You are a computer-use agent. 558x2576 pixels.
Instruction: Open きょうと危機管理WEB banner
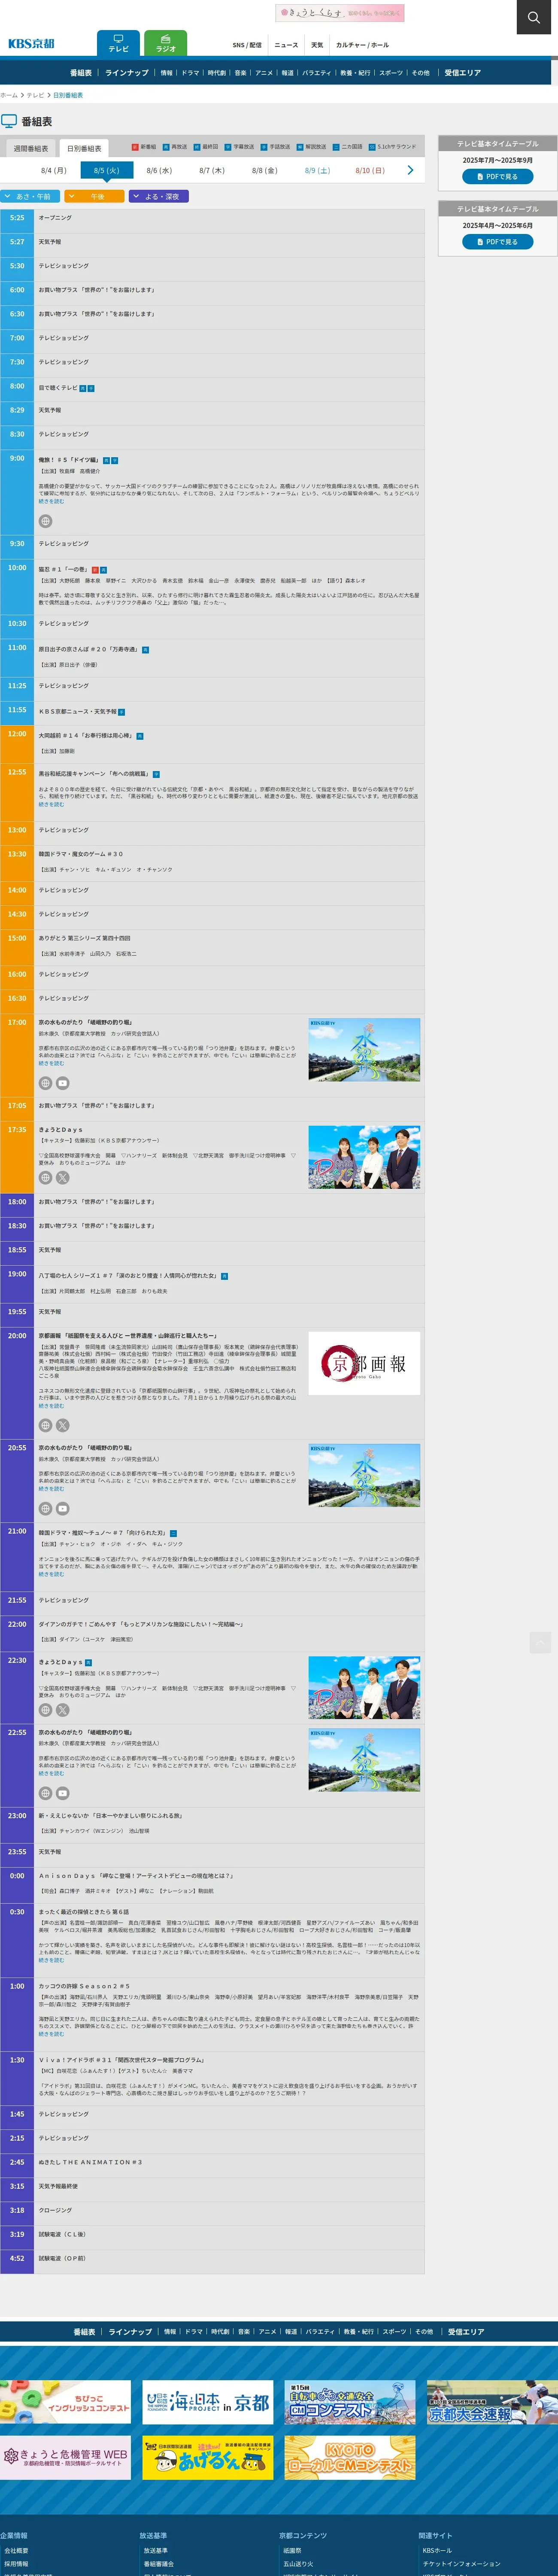65,2457
